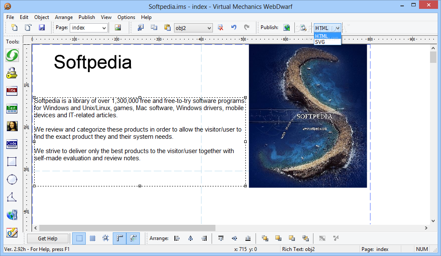Align objects to the bottom
Image resolution: width=441 pixels, height=256 pixels.
[x=248, y=239]
